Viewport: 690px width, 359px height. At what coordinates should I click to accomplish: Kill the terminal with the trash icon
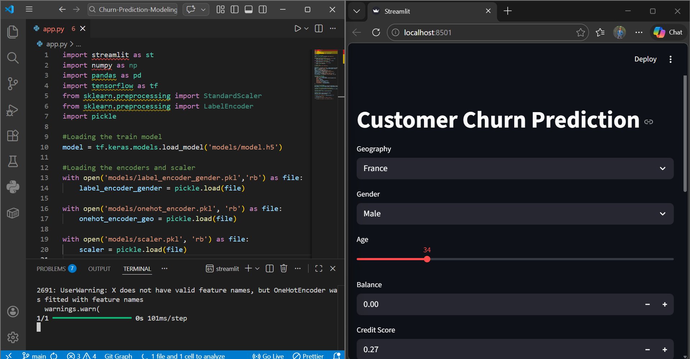pos(284,268)
